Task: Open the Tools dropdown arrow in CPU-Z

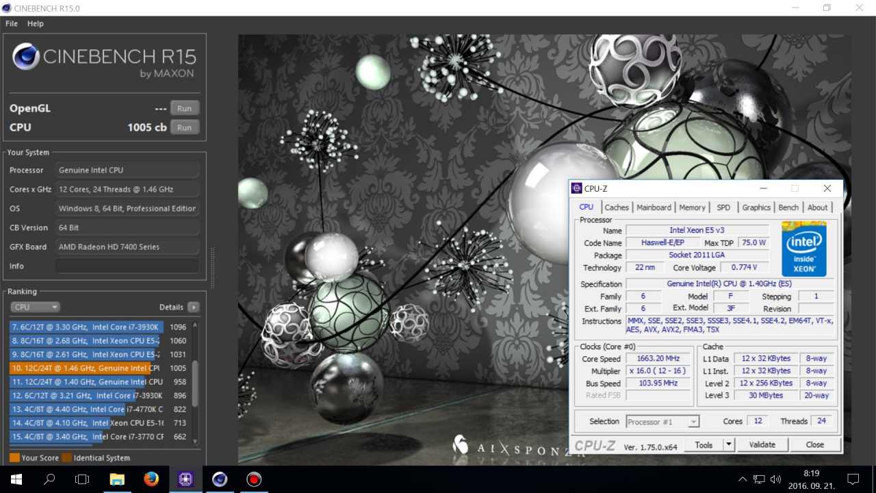Action: pos(729,445)
